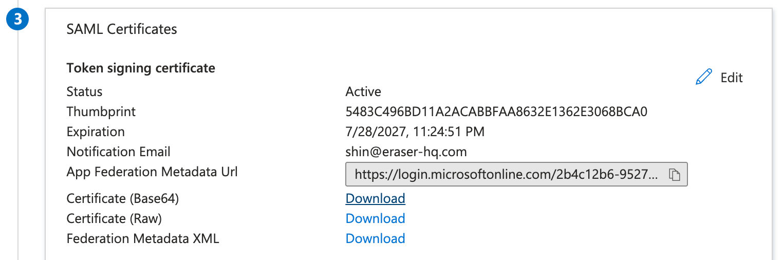
Task: Click the SAML Certificates heading
Action: pos(122,29)
